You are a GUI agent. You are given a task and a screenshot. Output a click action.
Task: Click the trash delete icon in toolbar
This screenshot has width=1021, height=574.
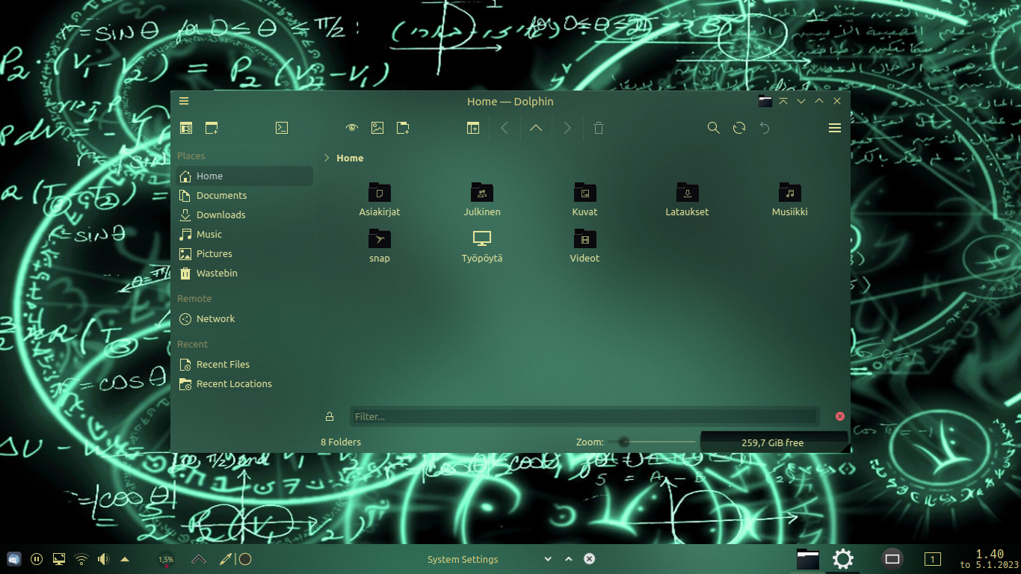pos(599,128)
